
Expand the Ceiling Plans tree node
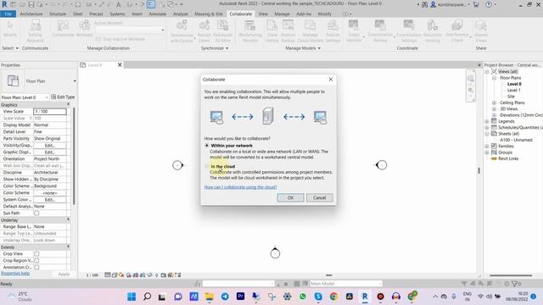pos(494,103)
